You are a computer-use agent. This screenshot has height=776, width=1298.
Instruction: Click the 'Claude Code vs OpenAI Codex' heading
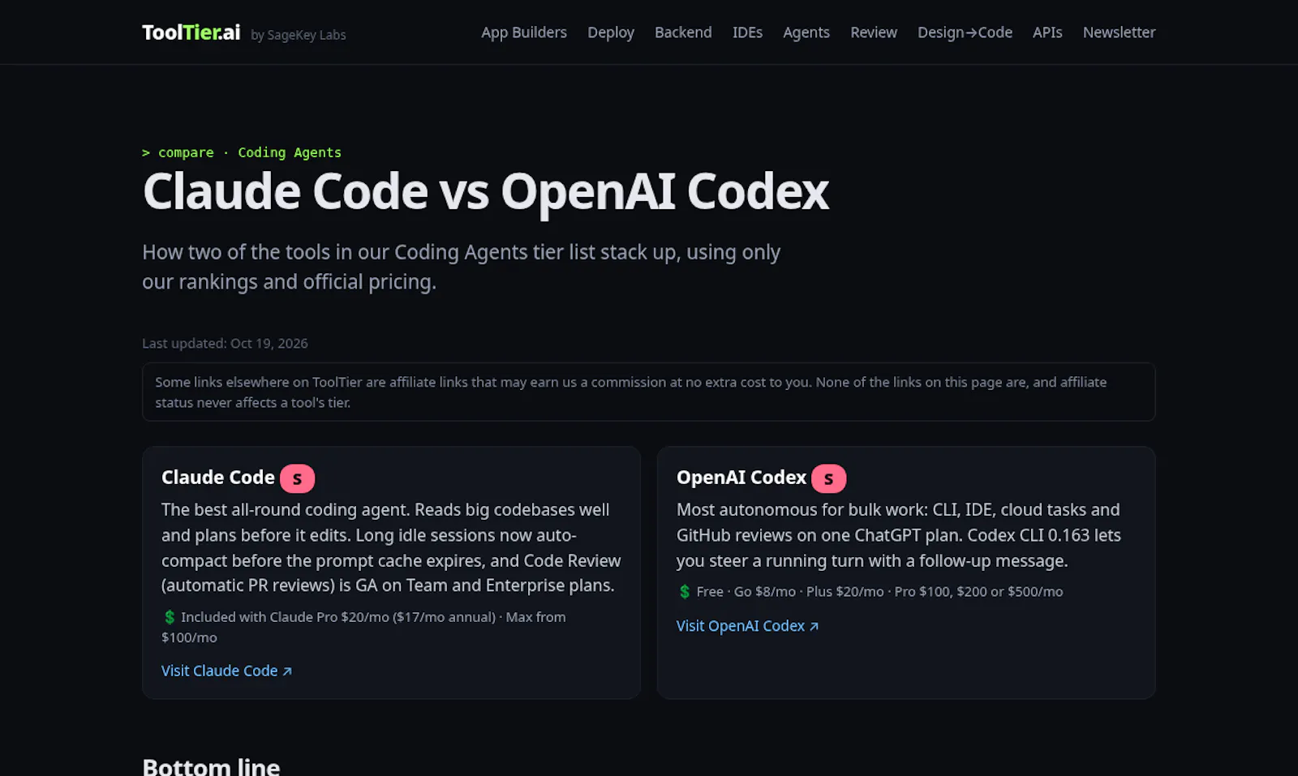486,192
